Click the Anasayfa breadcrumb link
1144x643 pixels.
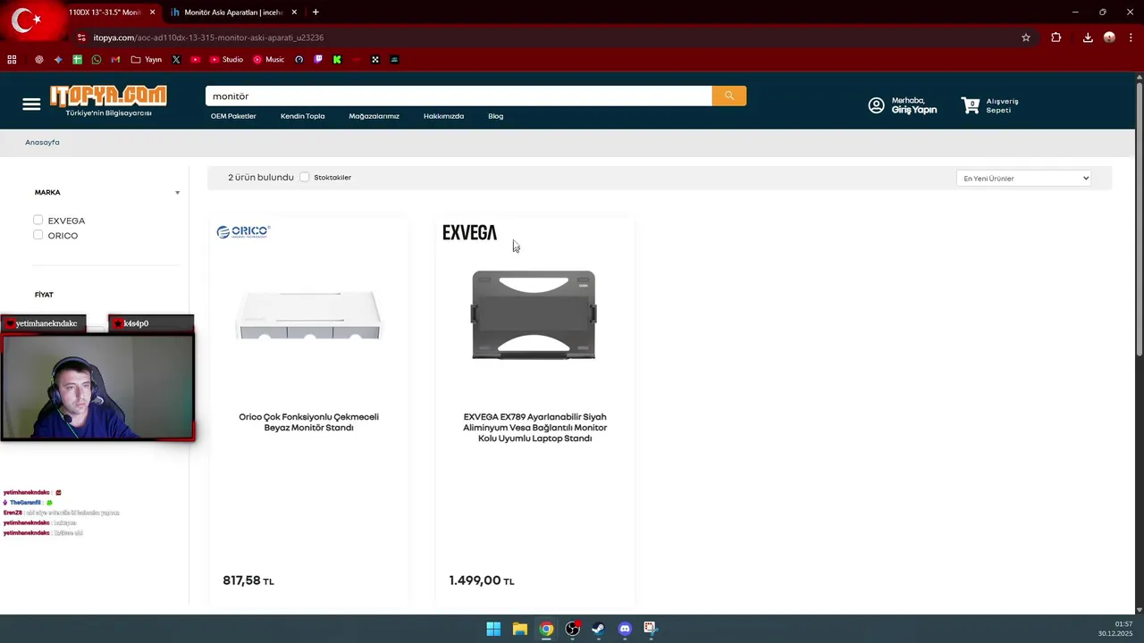[42, 142]
